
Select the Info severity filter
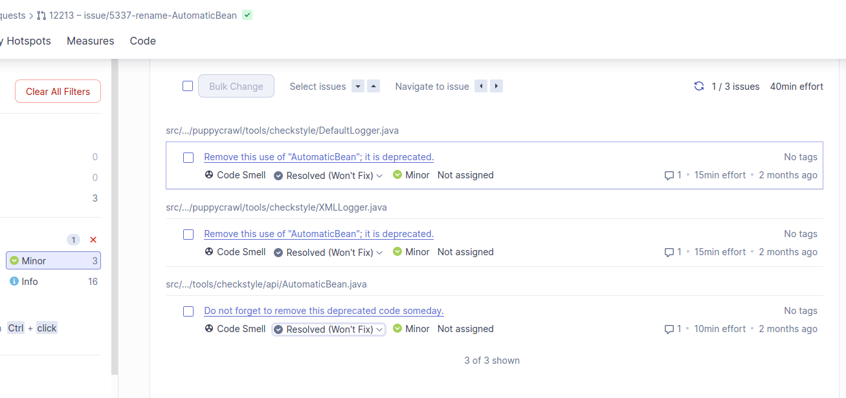tap(53, 281)
